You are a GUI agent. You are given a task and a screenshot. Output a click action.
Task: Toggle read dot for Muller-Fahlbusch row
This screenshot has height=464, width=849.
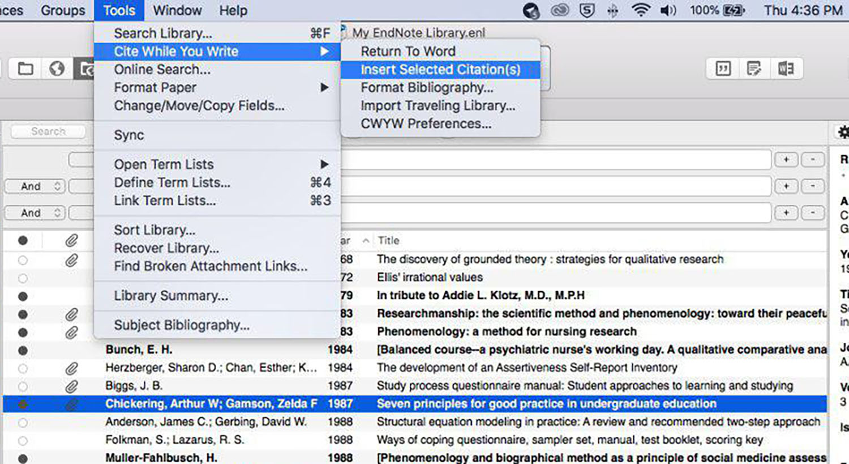click(23, 459)
